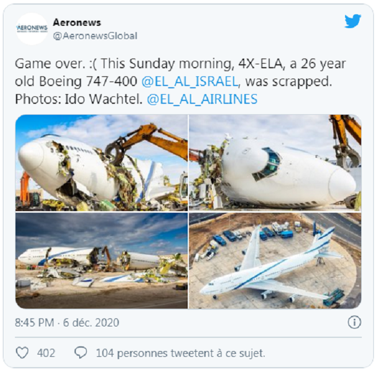Click the Photos: Ido Wachtel credit

point(79,99)
